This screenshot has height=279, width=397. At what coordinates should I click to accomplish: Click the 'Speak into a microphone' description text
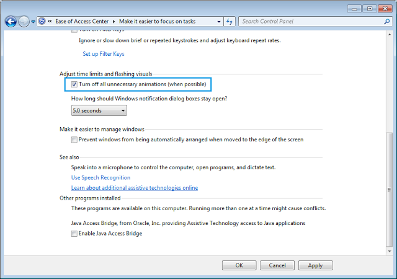[173, 167]
